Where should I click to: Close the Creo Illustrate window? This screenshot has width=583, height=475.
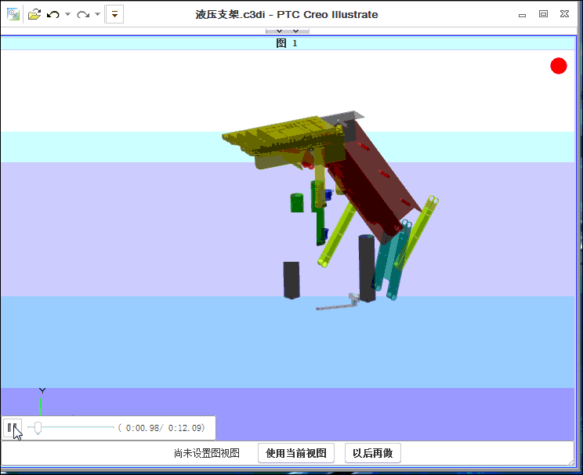click(x=564, y=14)
